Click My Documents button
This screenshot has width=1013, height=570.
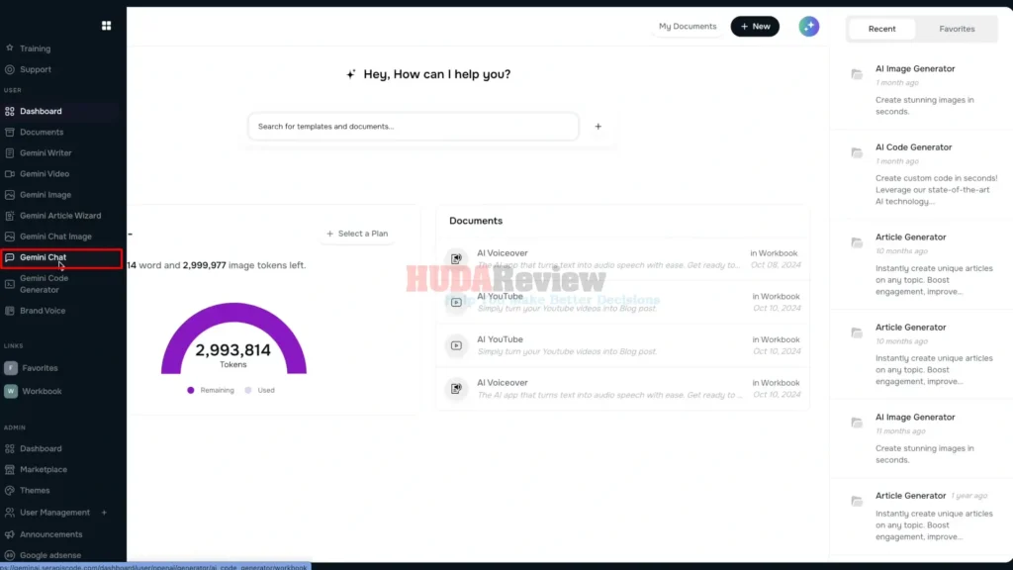688,27
